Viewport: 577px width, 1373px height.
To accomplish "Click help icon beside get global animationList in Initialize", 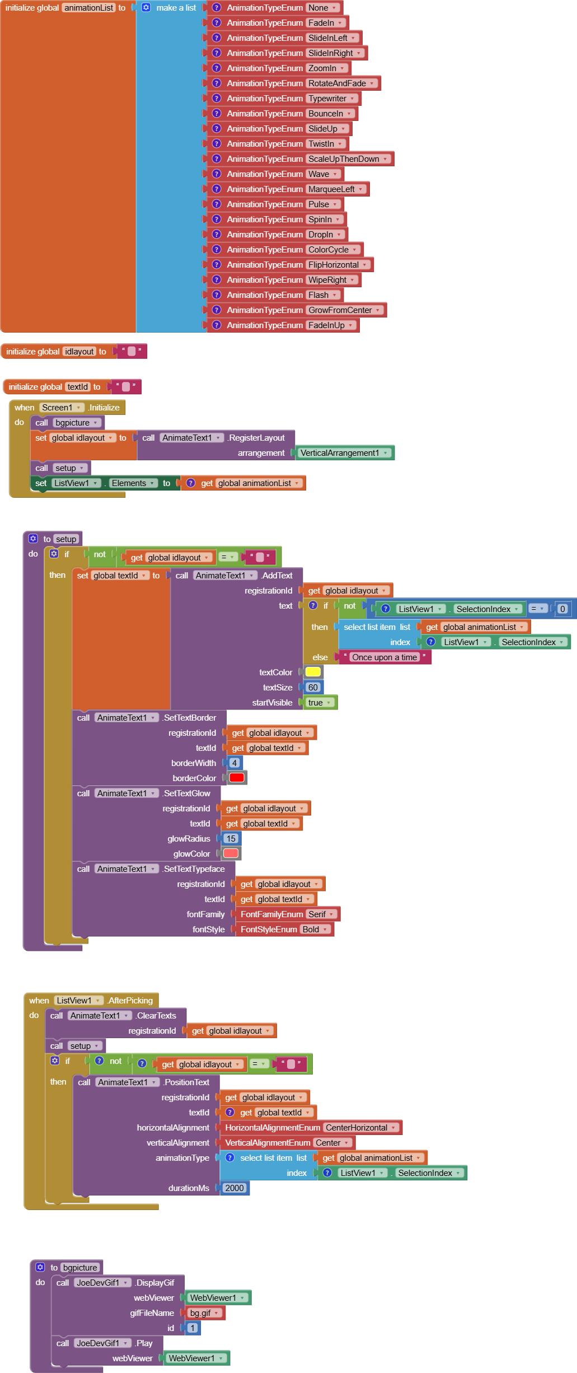I will tap(191, 483).
